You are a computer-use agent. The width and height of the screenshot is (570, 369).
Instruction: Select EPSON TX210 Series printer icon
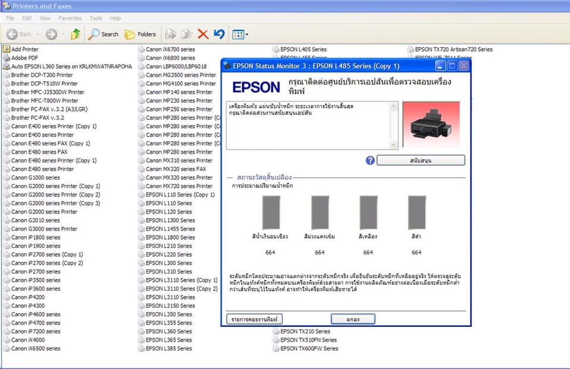tap(276, 331)
